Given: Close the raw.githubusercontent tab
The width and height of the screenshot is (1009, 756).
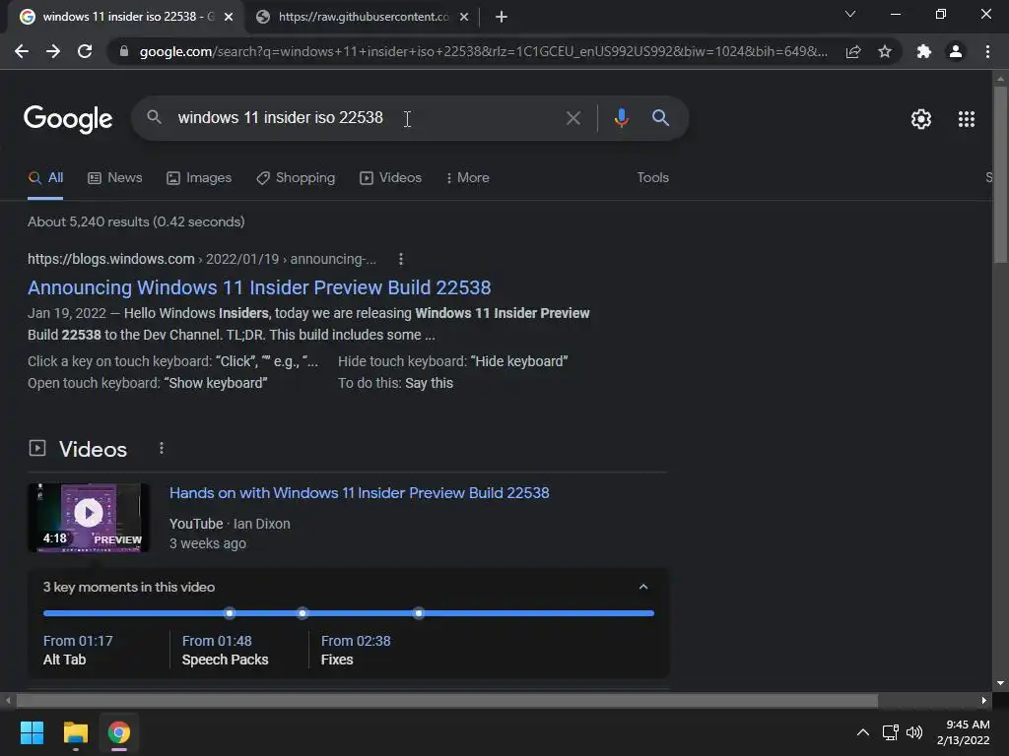Looking at the screenshot, I should coord(464,18).
